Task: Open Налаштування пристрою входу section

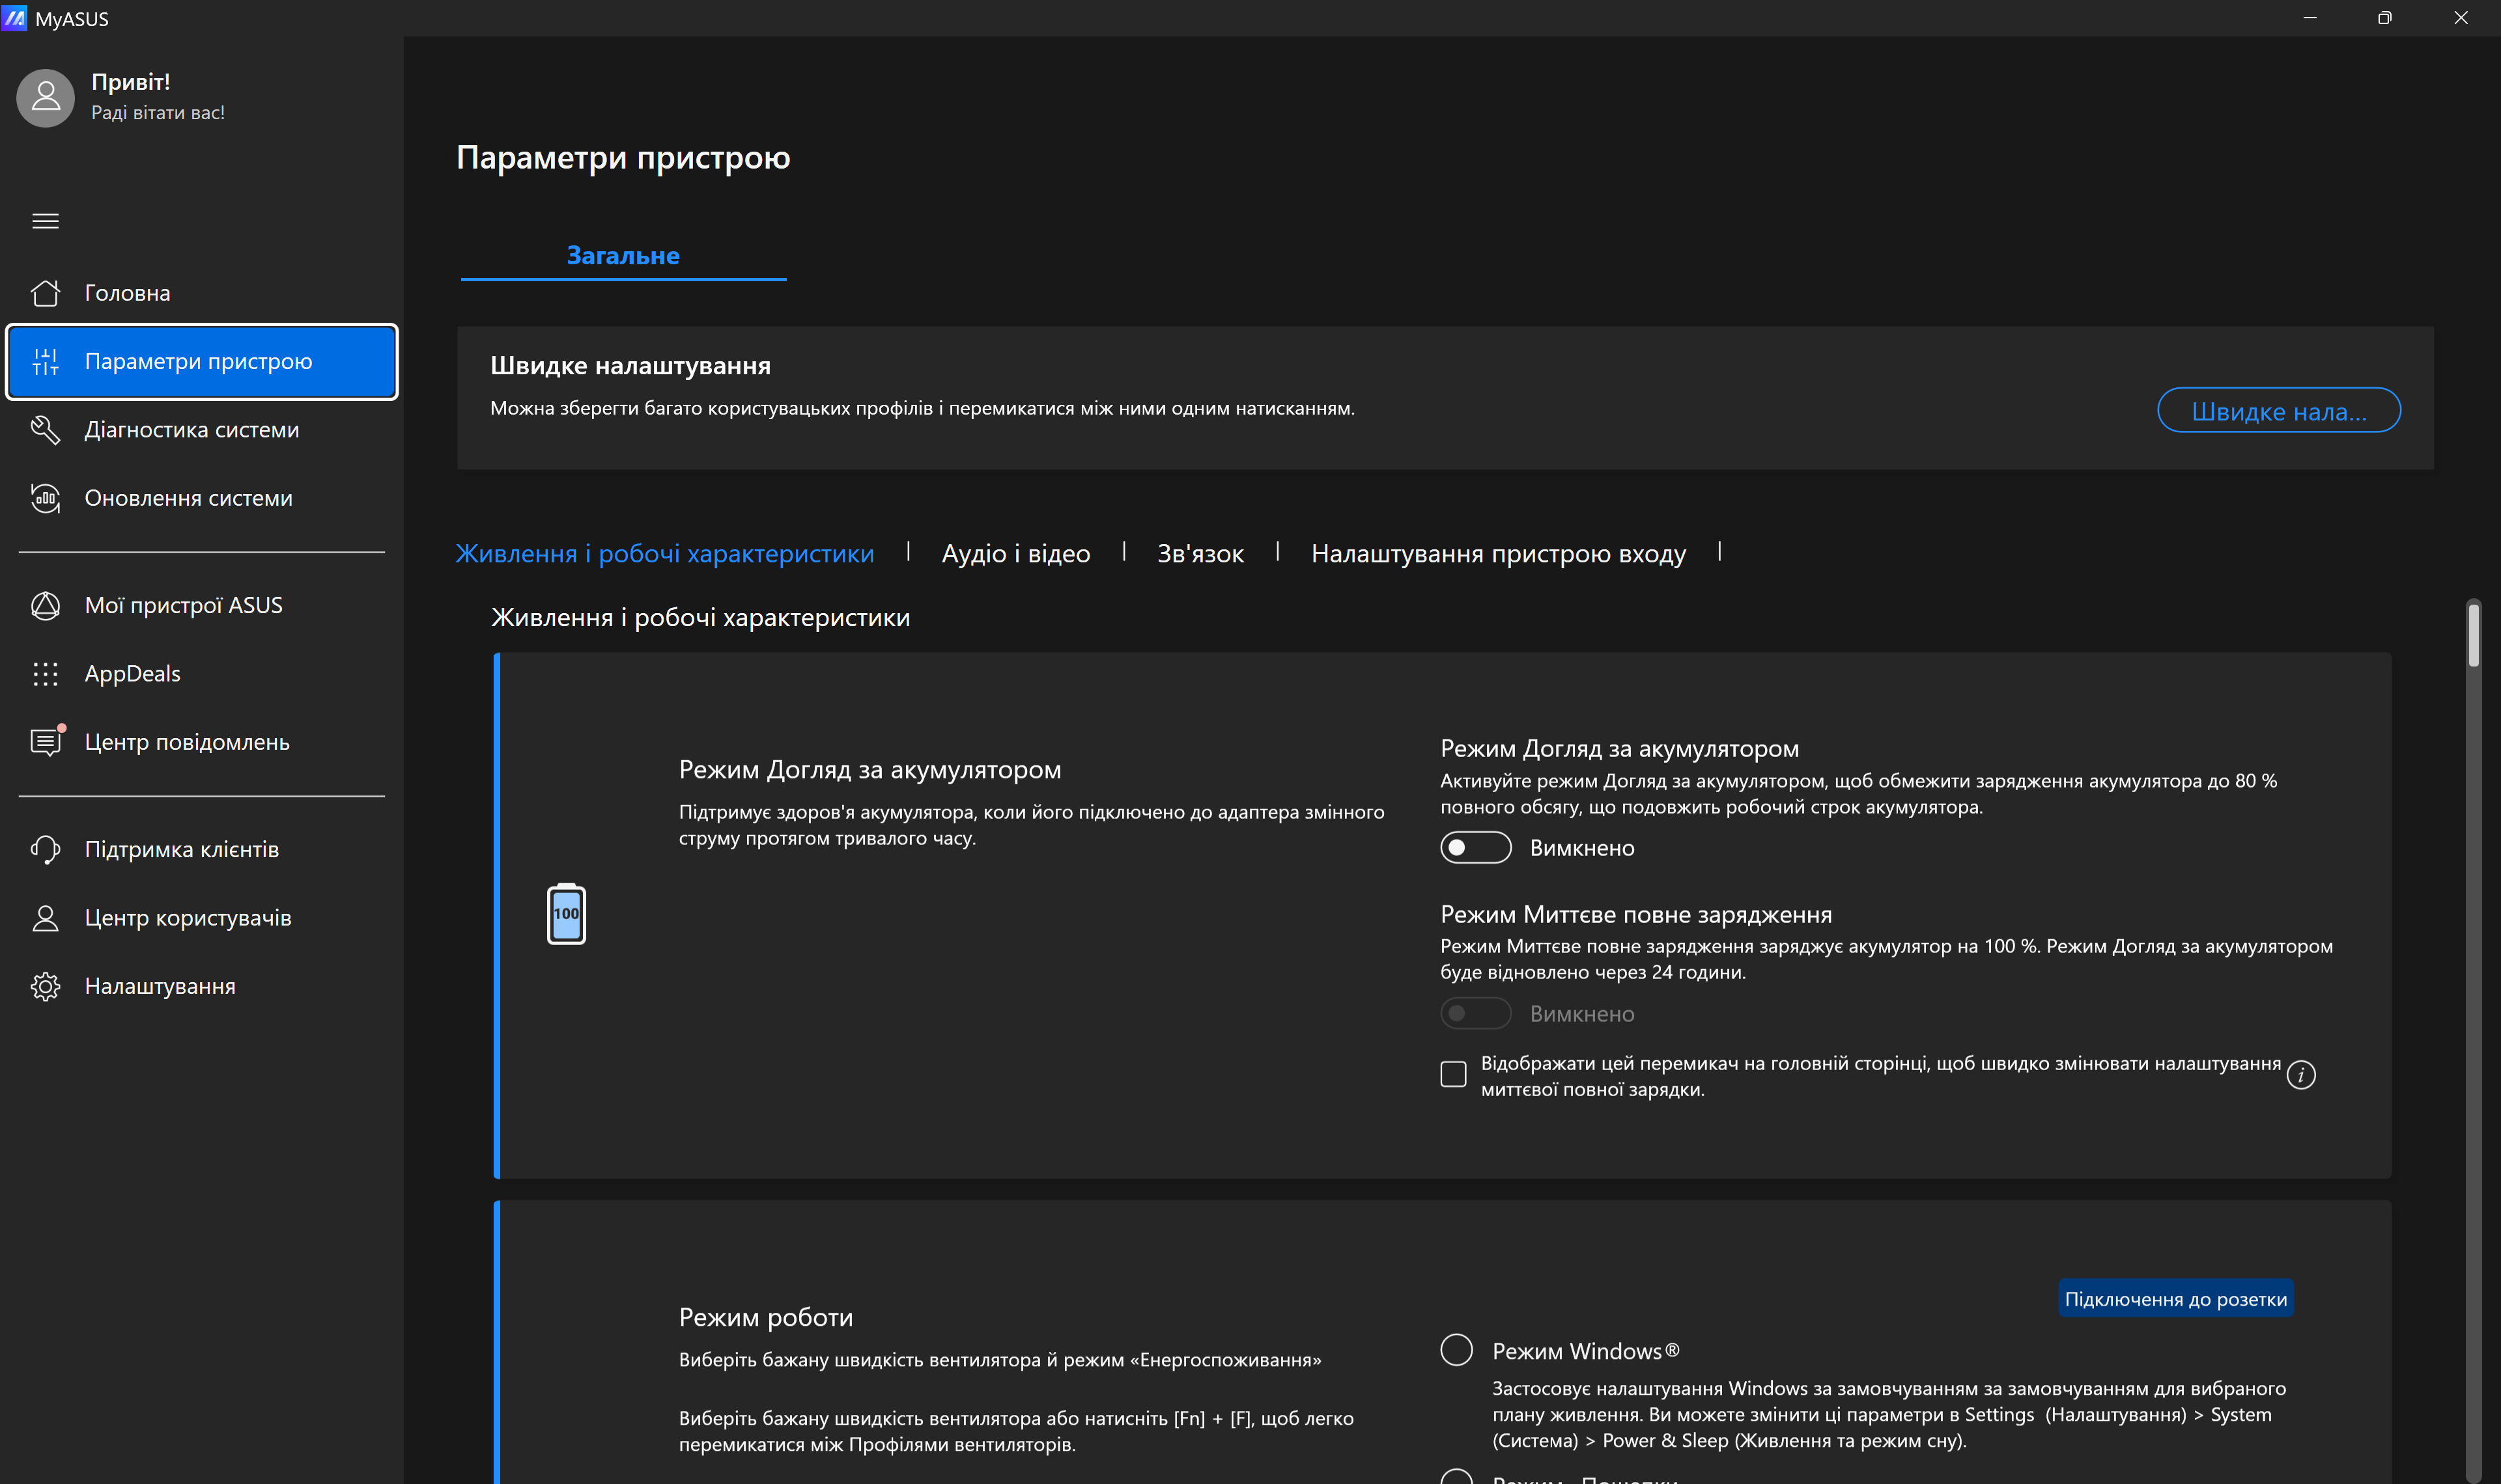Action: point(1497,553)
